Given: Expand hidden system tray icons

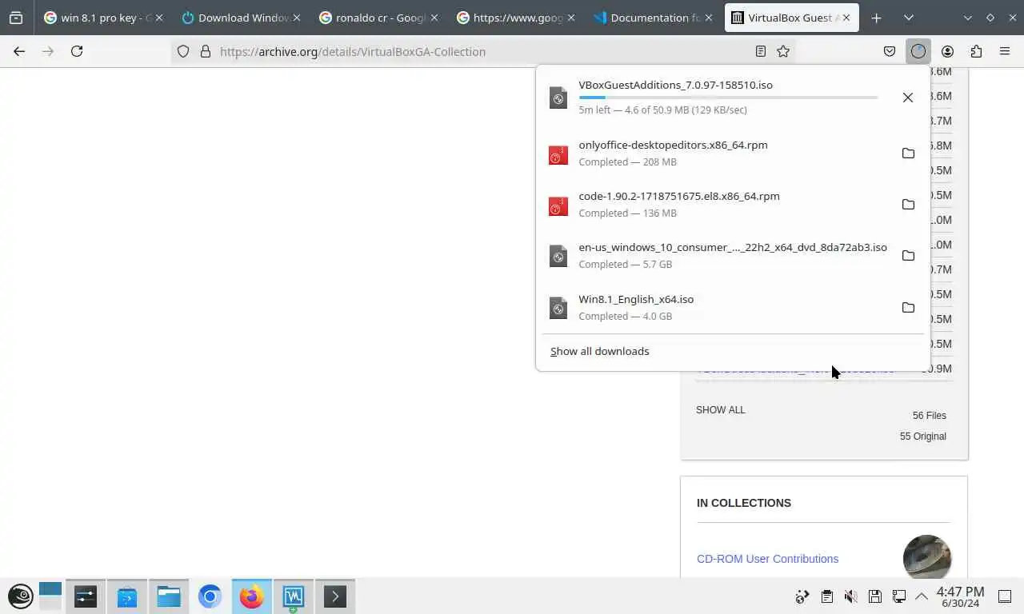Looking at the screenshot, I should pyautogui.click(x=922, y=596).
